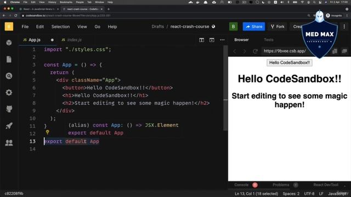Screen dimensions: 351x197
Task: Open the GitHub sidebar icon
Action: pyautogui.click(x=9, y=109)
